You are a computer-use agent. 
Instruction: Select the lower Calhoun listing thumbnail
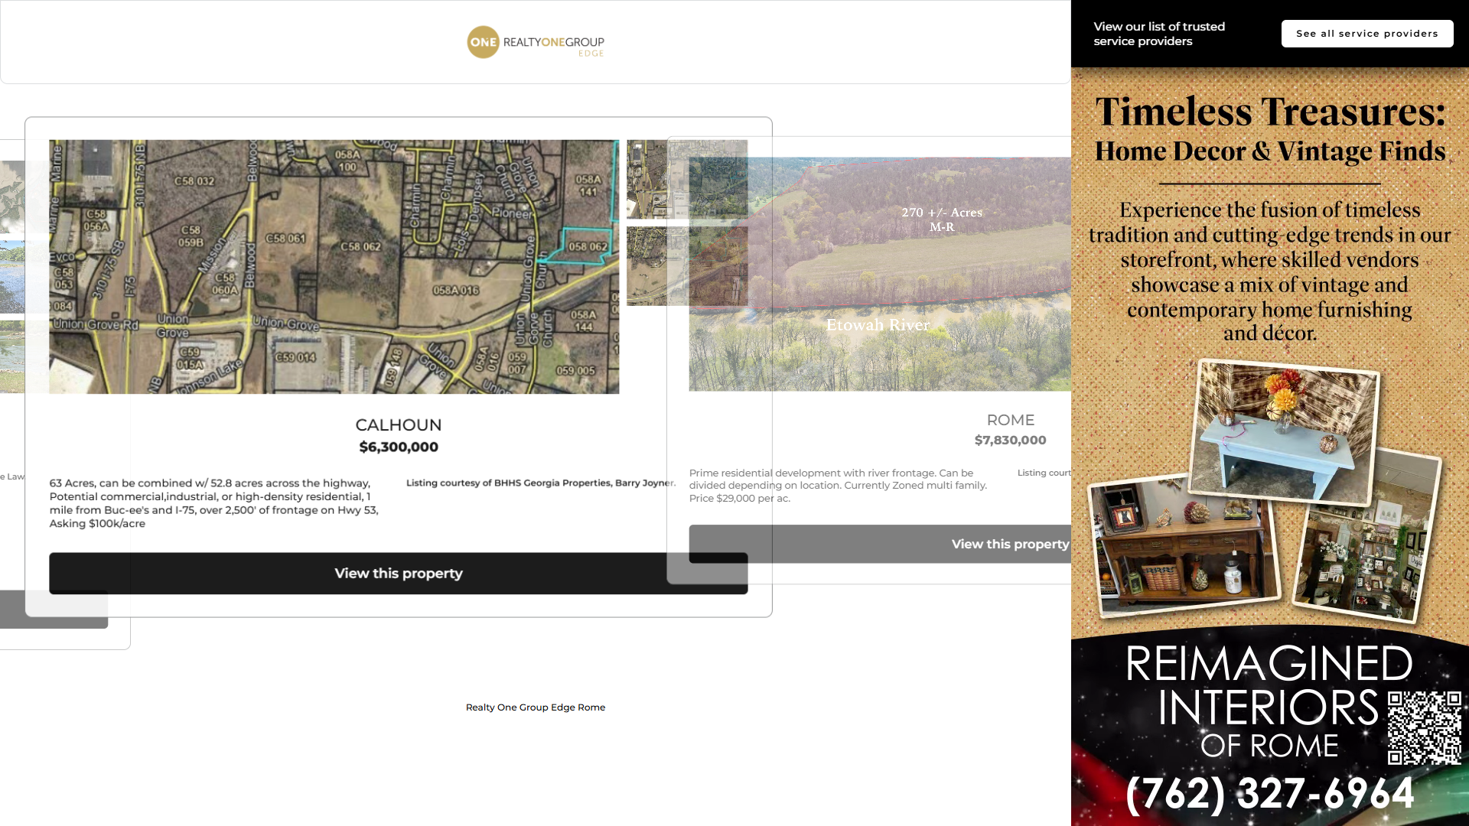pyautogui.click(x=647, y=266)
